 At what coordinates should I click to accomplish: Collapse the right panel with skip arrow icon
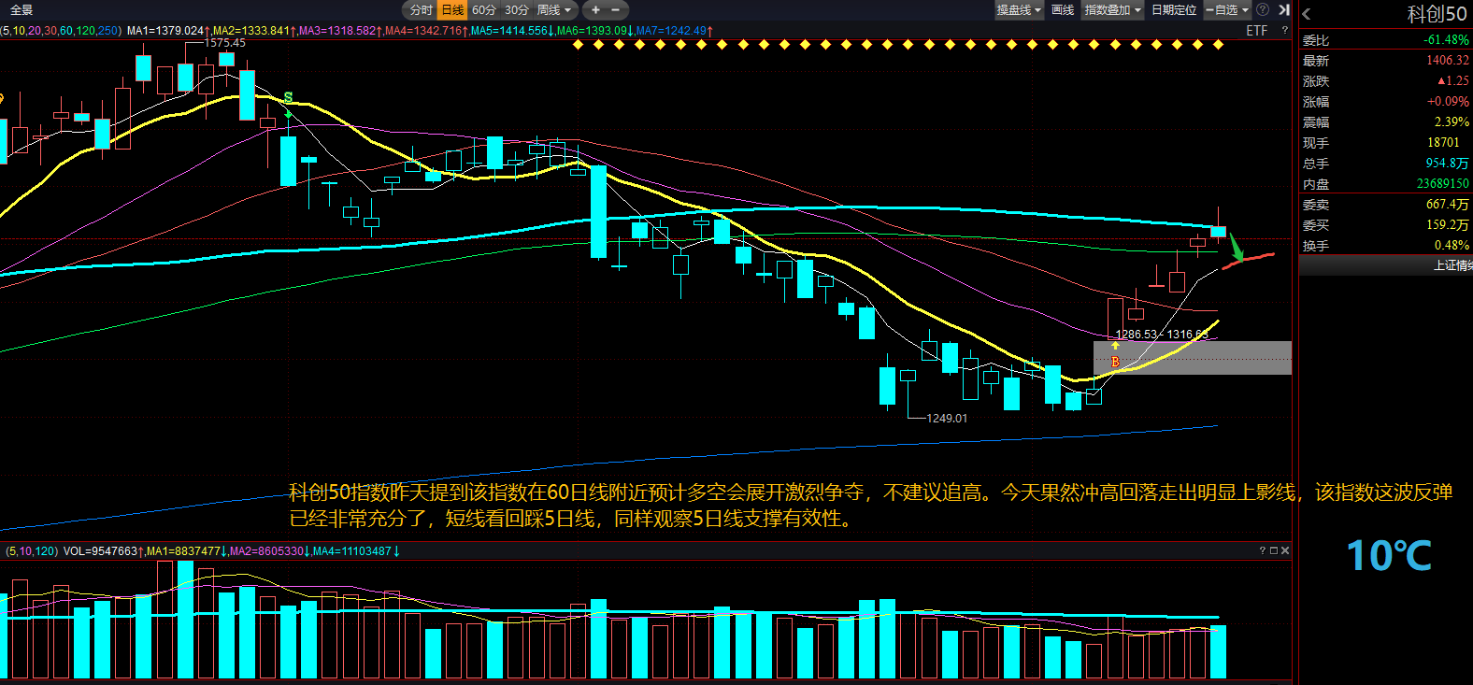[1283, 9]
